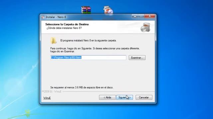Viewport: 213px width, 119px height.
Task: Cancel the Nero 8 installation
Action: (144, 98)
